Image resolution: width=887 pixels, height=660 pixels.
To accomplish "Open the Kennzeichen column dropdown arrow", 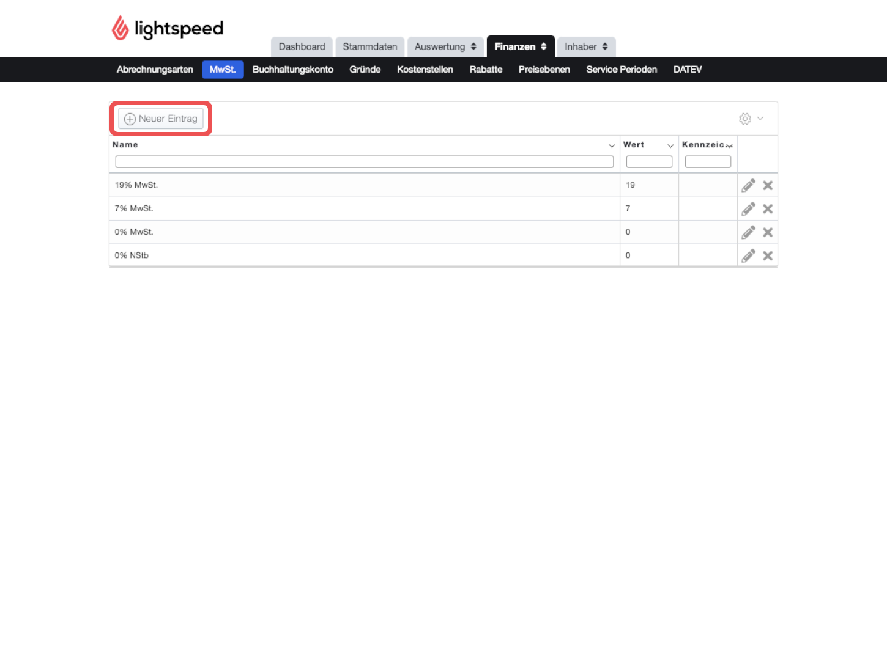I will (729, 145).
